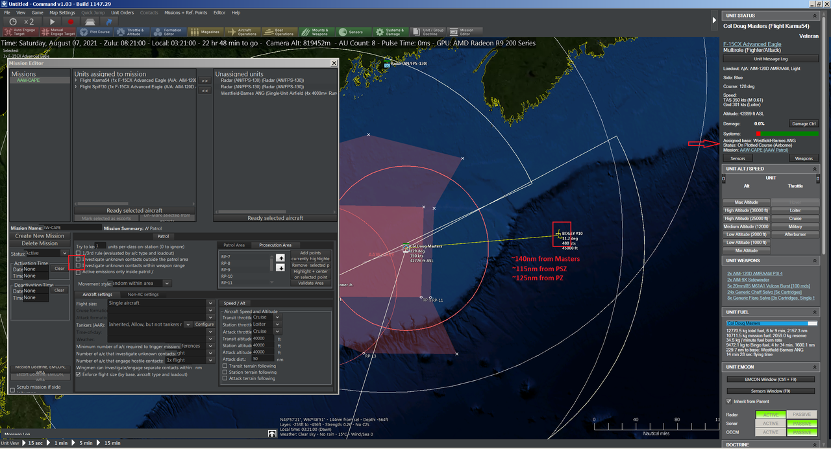Click the Create New Mission button
The width and height of the screenshot is (831, 449).
40,236
